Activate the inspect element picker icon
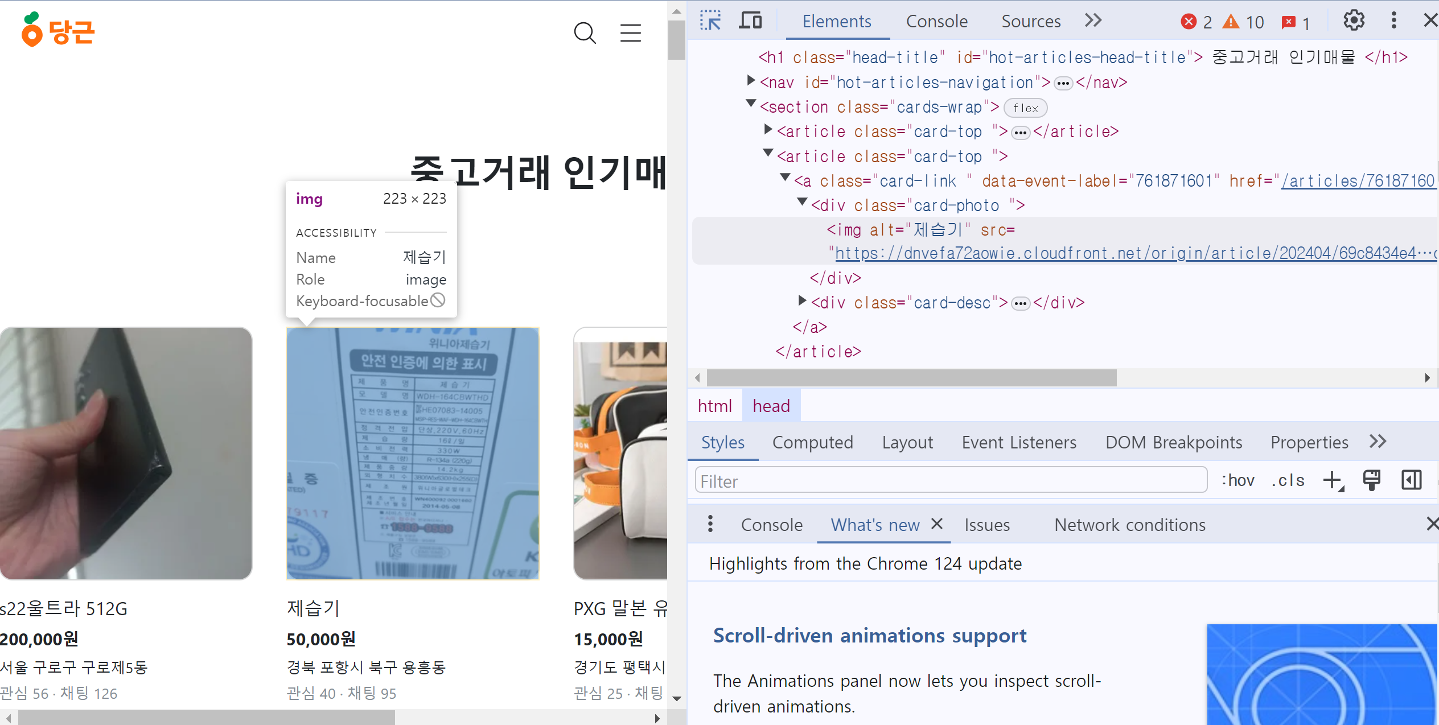 tap(710, 21)
